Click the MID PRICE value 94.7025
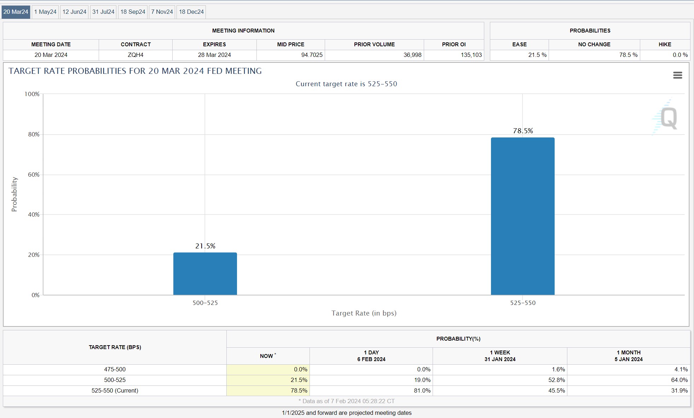This screenshot has height=418, width=694. 312,55
